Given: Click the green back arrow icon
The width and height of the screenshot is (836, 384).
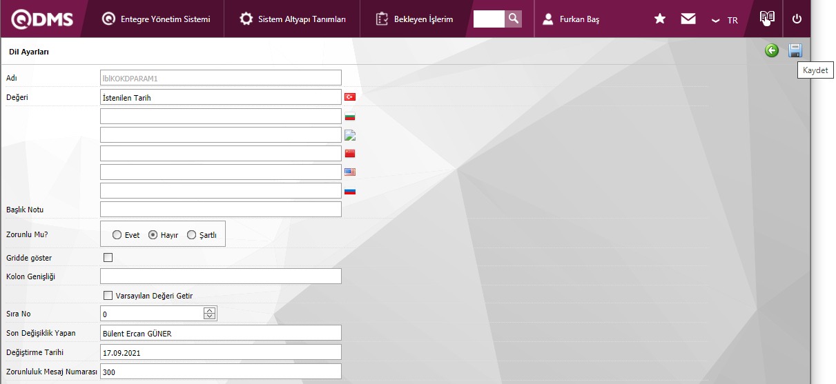Looking at the screenshot, I should tap(772, 50).
